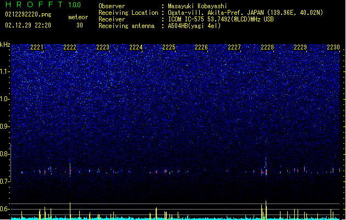
Task: Click the 2221 time marker
Action: pyautogui.click(x=37, y=47)
